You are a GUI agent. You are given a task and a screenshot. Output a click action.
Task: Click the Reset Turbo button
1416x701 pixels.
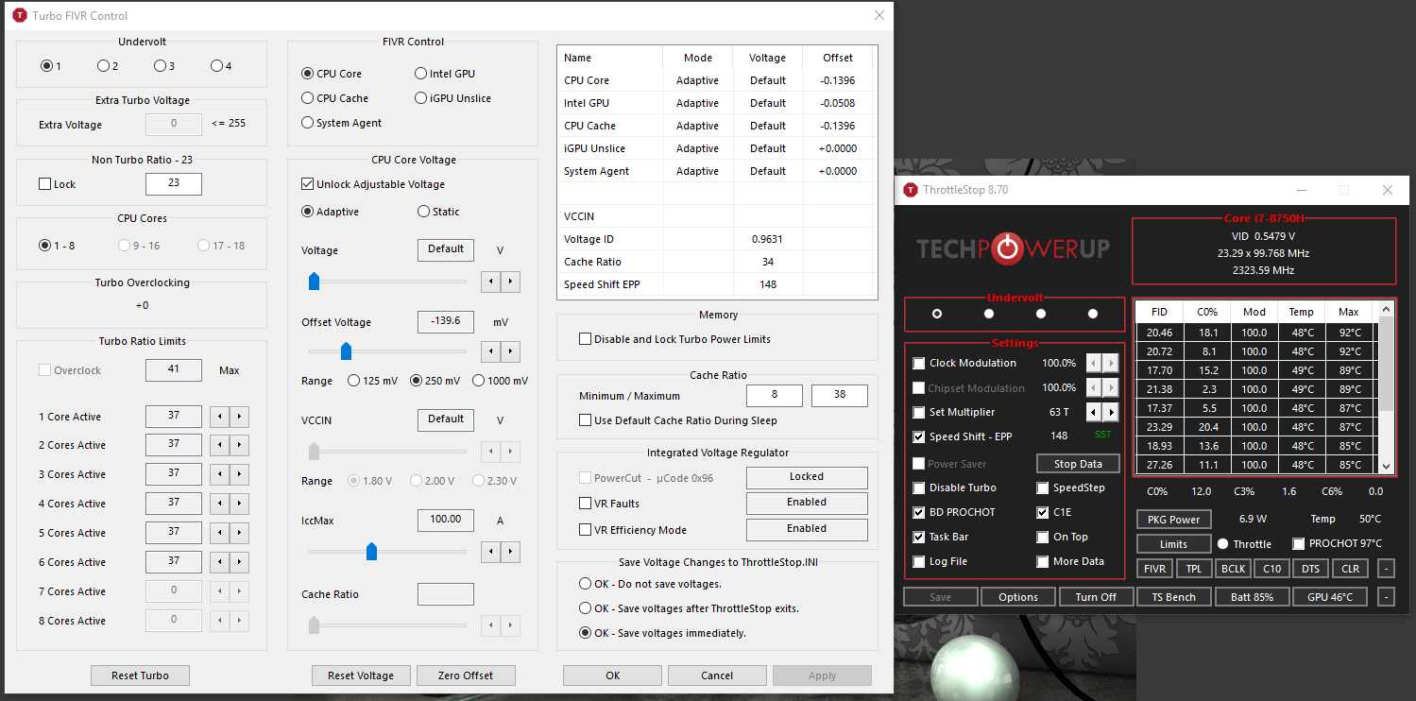coord(140,675)
